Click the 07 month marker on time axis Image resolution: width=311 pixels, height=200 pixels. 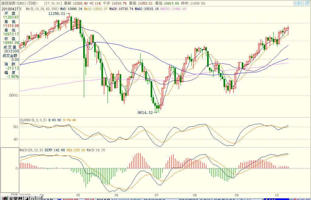(156, 195)
